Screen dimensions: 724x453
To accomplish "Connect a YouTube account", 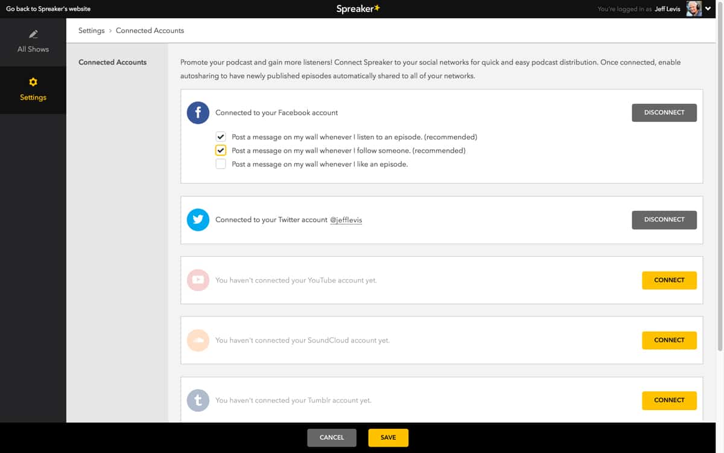I will tap(669, 280).
